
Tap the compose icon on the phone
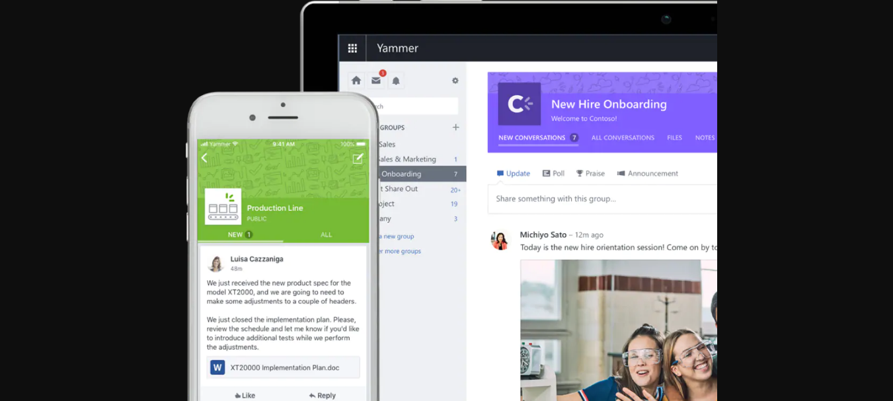(358, 158)
